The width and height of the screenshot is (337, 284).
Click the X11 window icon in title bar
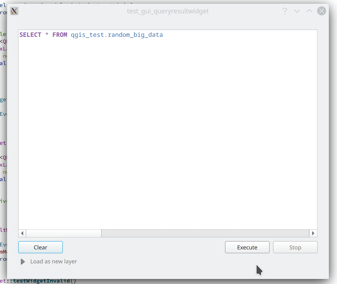click(14, 11)
